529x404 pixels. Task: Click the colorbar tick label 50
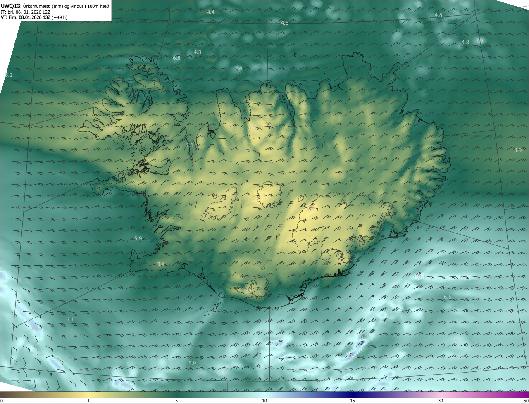[x=526, y=401]
